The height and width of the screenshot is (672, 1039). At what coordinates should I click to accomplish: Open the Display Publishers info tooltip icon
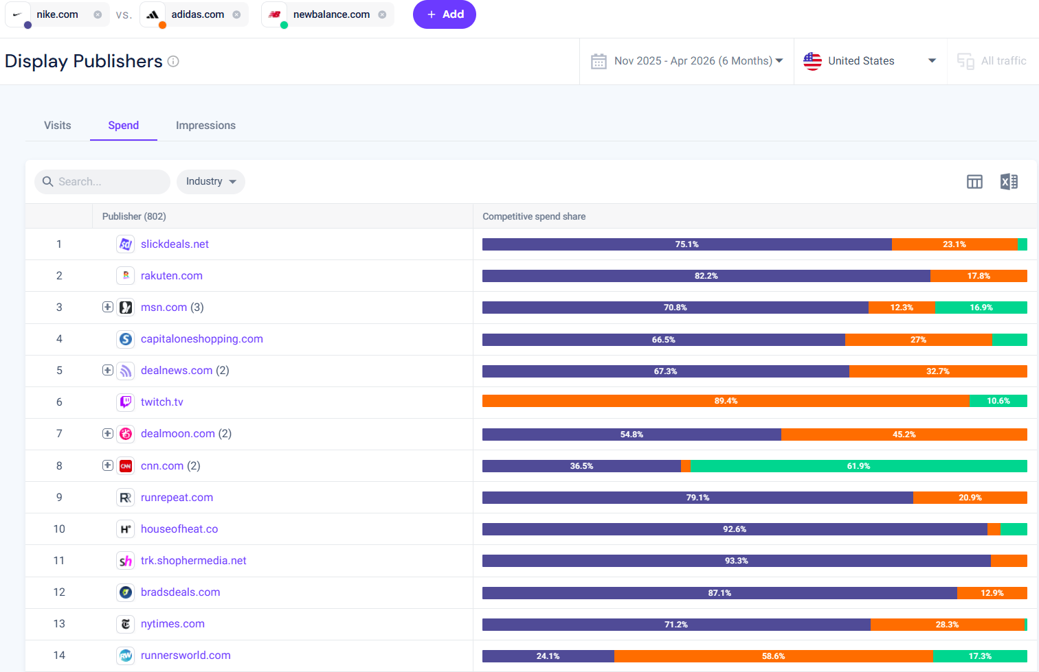[x=173, y=61]
